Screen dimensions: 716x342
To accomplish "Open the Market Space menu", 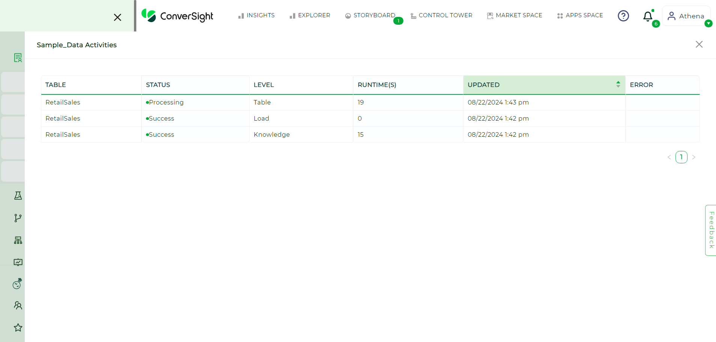I will pos(514,15).
